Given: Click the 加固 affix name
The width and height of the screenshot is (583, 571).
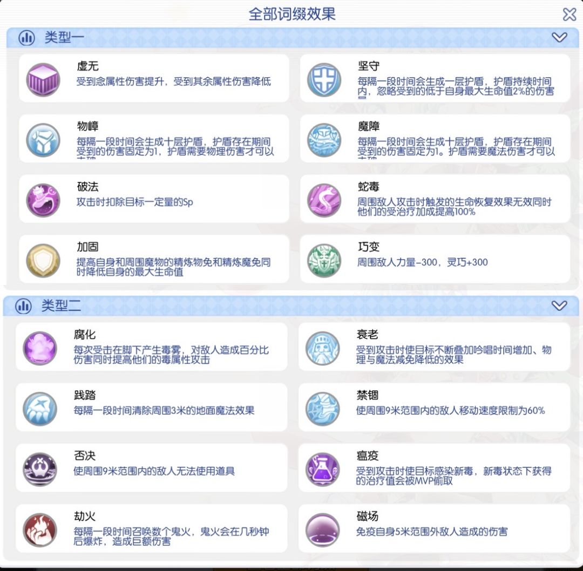Looking at the screenshot, I should click(x=88, y=247).
